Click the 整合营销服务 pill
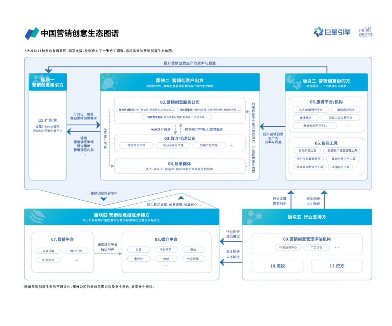Image resolution: width=392 pixels, height=326 pixels. pos(146,110)
